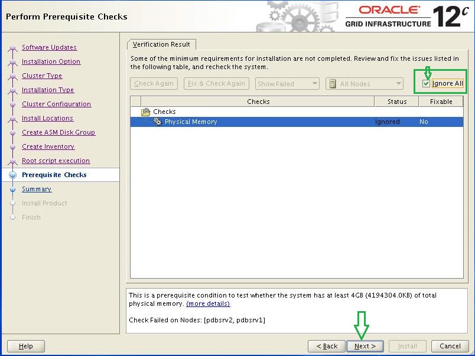The image size is (475, 356).
Task: Click the Summary step bullet
Action: pyautogui.click(x=13, y=189)
